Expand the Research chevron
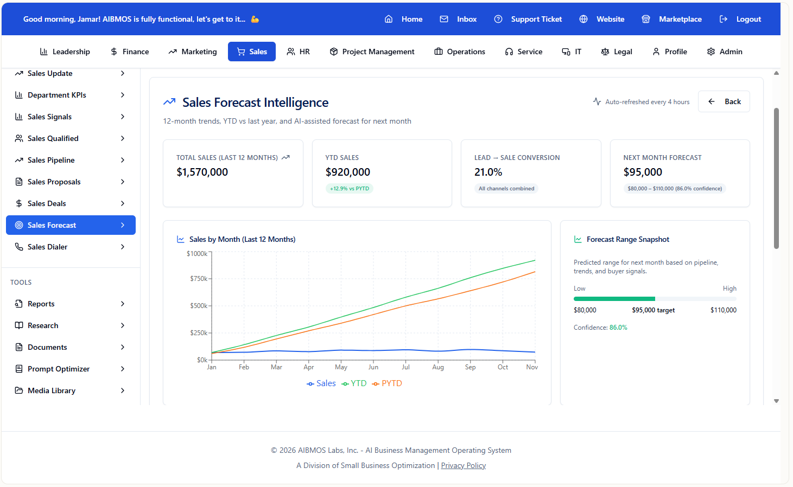Viewport: 793px width, 487px height. tap(123, 325)
